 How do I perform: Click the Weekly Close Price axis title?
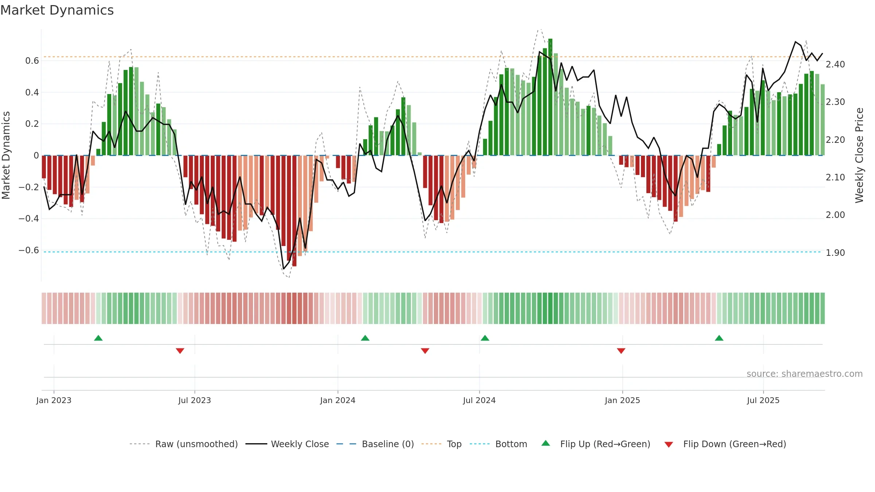tap(860, 155)
